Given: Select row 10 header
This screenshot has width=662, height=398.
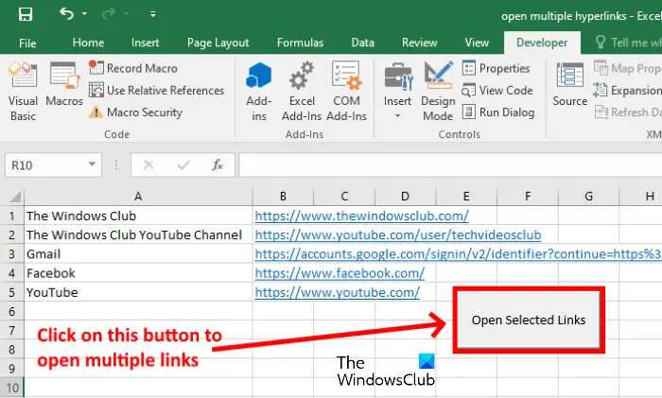Looking at the screenshot, I should tap(11, 388).
